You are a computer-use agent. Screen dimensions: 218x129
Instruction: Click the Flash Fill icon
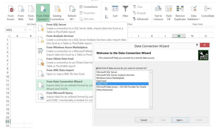(169, 10)
